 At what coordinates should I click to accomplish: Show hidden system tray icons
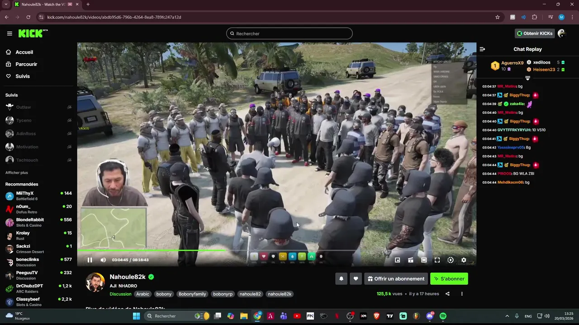(507, 316)
